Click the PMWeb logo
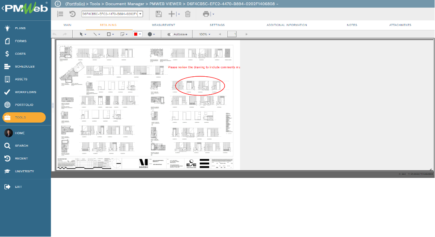This screenshot has height=237, width=435. [x=26, y=8]
